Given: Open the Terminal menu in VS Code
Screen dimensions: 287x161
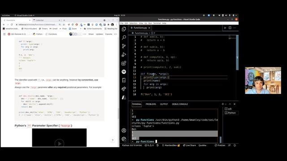Looking at the screenshot, I should point(157,23).
